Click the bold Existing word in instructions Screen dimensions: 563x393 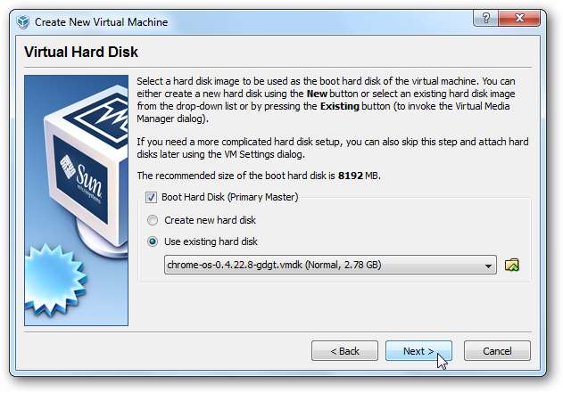pos(340,106)
